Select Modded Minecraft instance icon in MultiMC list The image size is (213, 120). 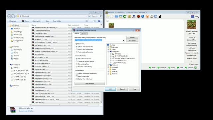(111, 25)
